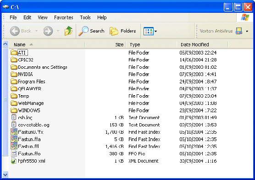
Task: Click the vertical scrollbar thumb
Action: [x=6, y=102]
